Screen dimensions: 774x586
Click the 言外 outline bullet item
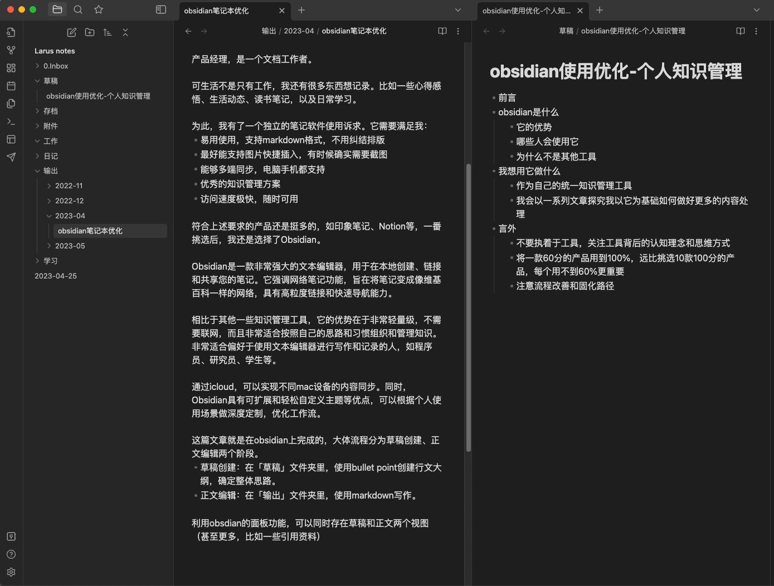pyautogui.click(x=507, y=228)
